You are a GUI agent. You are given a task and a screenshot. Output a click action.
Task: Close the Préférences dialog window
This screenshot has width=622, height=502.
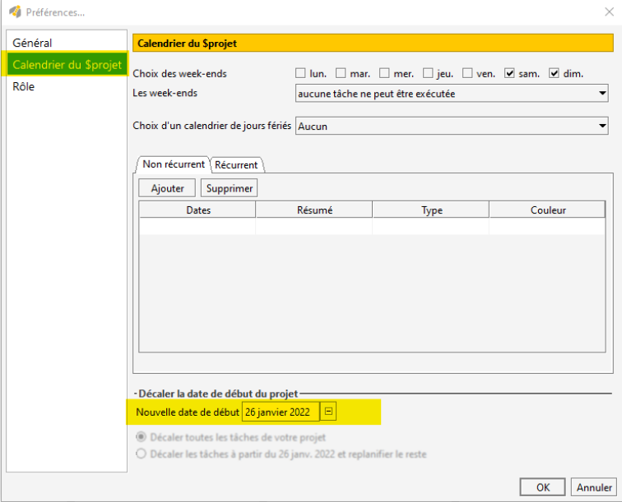coord(608,12)
